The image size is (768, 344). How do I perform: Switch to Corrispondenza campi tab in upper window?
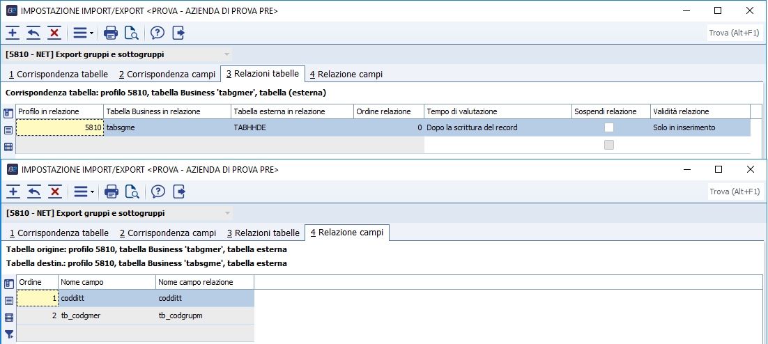coord(167,74)
